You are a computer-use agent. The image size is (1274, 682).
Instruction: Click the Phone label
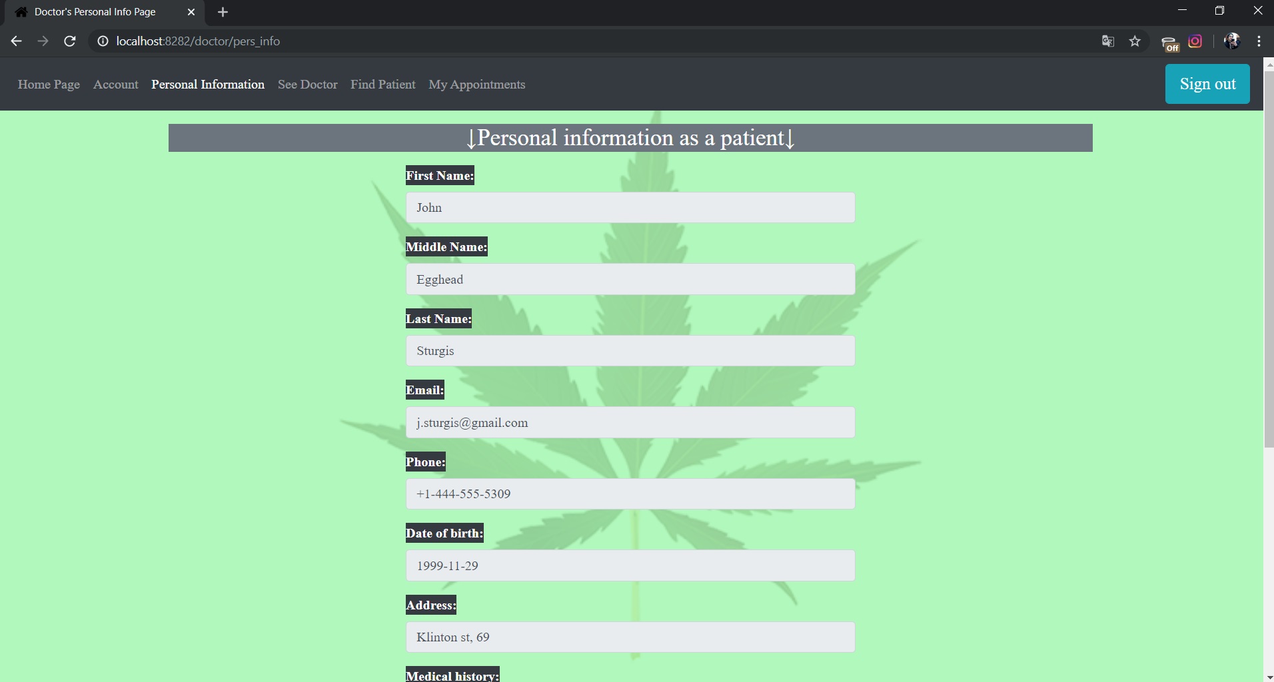point(425,462)
